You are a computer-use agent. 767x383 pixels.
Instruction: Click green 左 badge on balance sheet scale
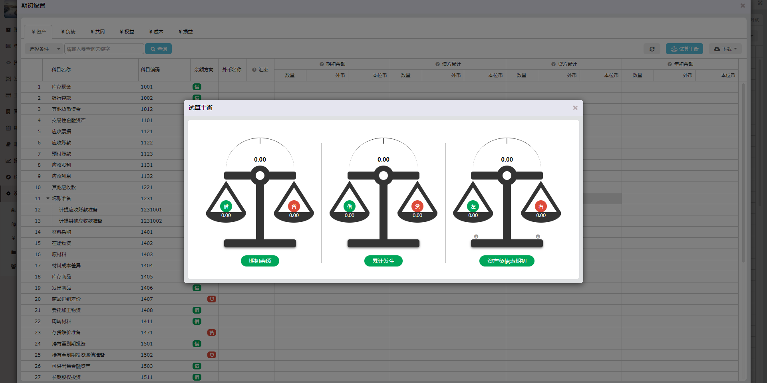tap(473, 206)
